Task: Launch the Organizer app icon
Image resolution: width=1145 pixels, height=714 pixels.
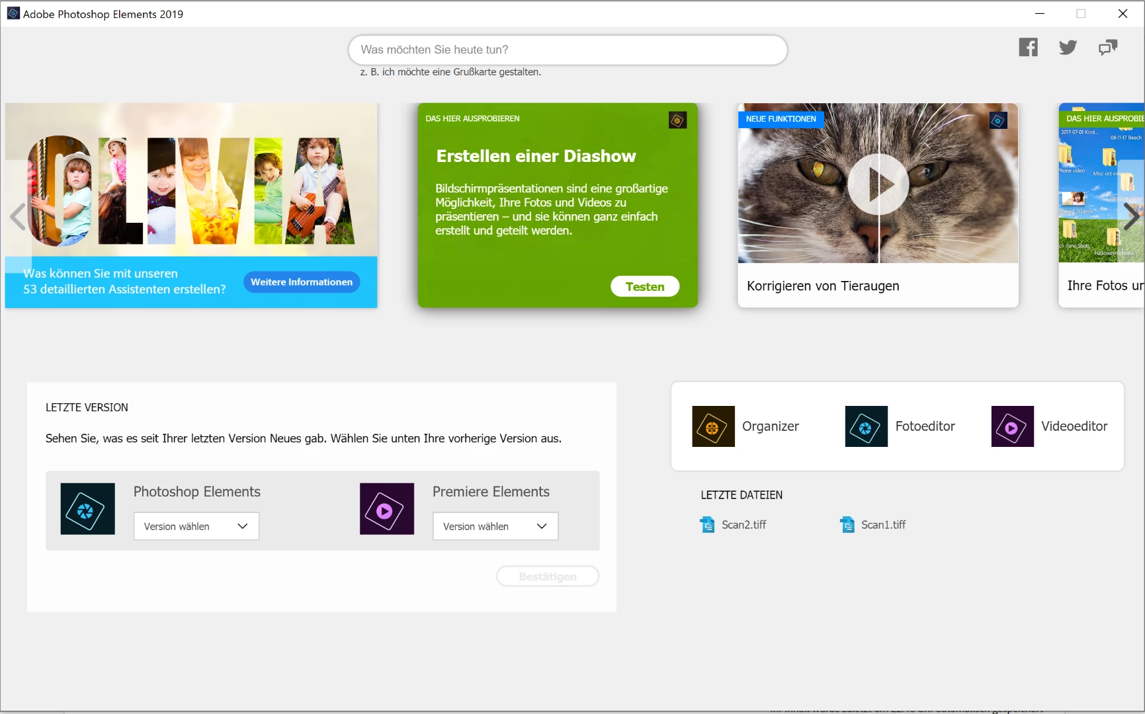Action: (713, 426)
